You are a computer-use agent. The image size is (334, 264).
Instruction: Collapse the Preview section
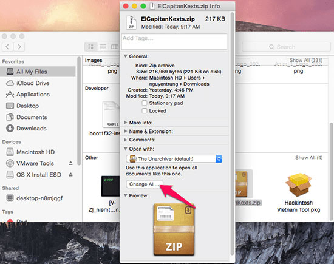pyautogui.click(x=126, y=195)
